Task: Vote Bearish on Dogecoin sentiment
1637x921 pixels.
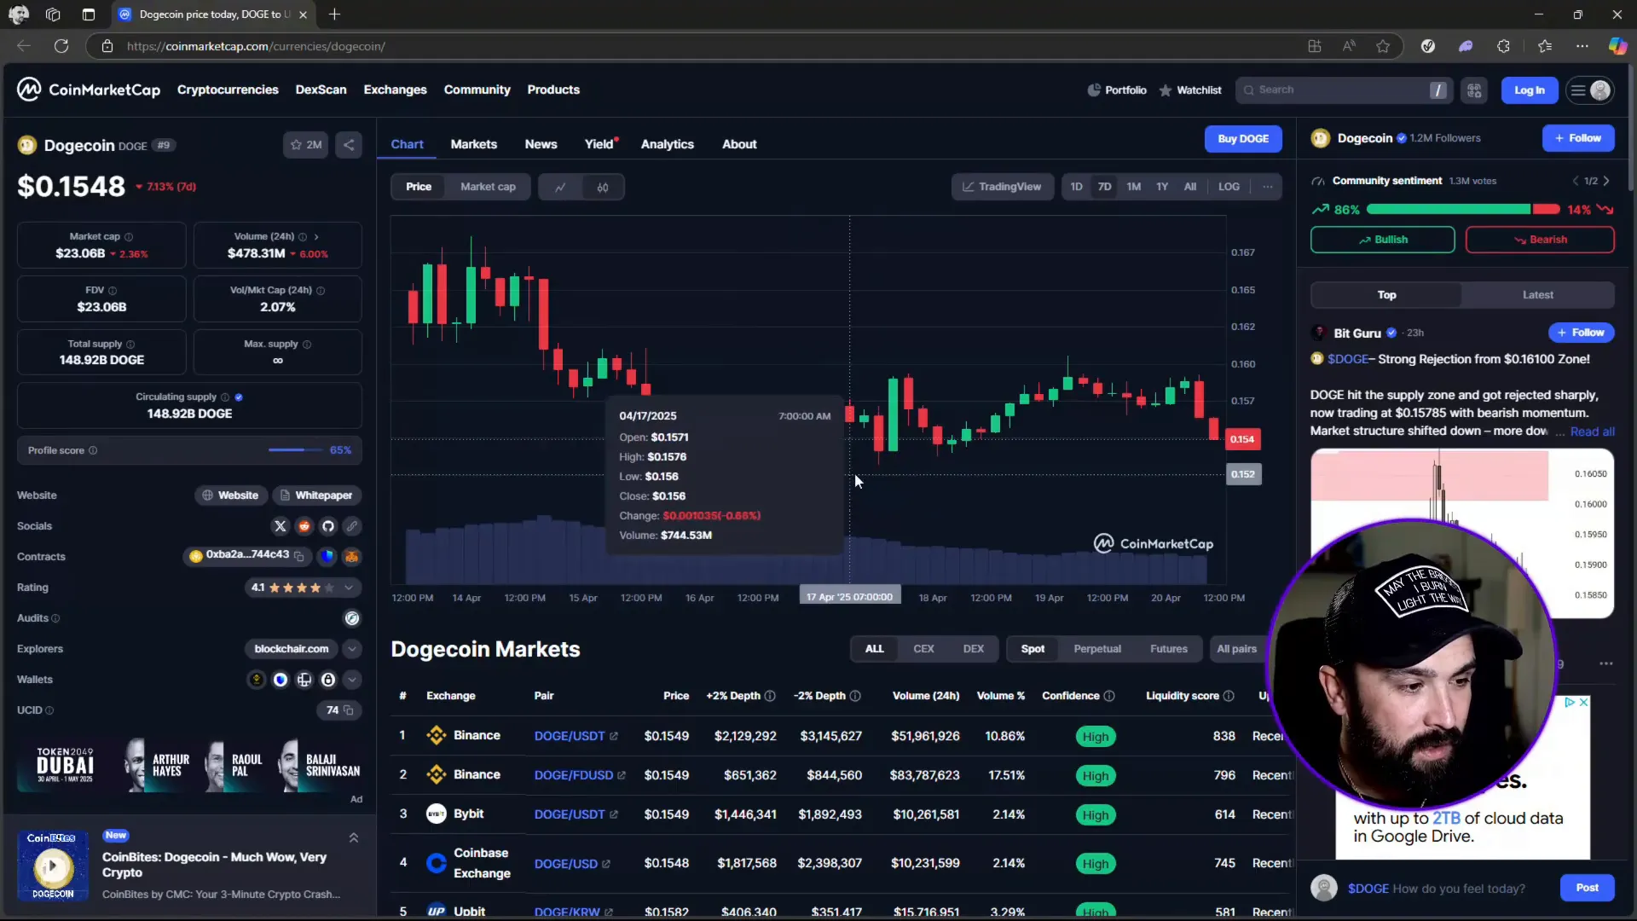Action: click(x=1539, y=240)
